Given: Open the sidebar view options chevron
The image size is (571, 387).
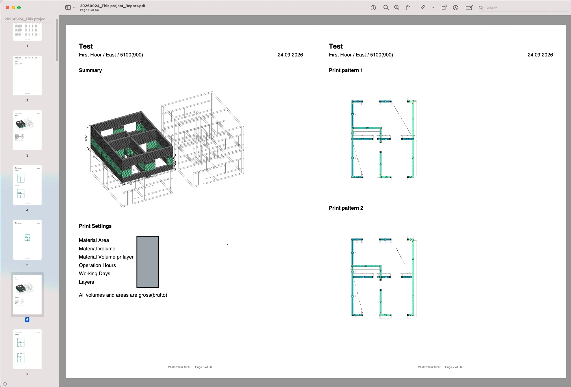Looking at the screenshot, I should pyautogui.click(x=74, y=8).
